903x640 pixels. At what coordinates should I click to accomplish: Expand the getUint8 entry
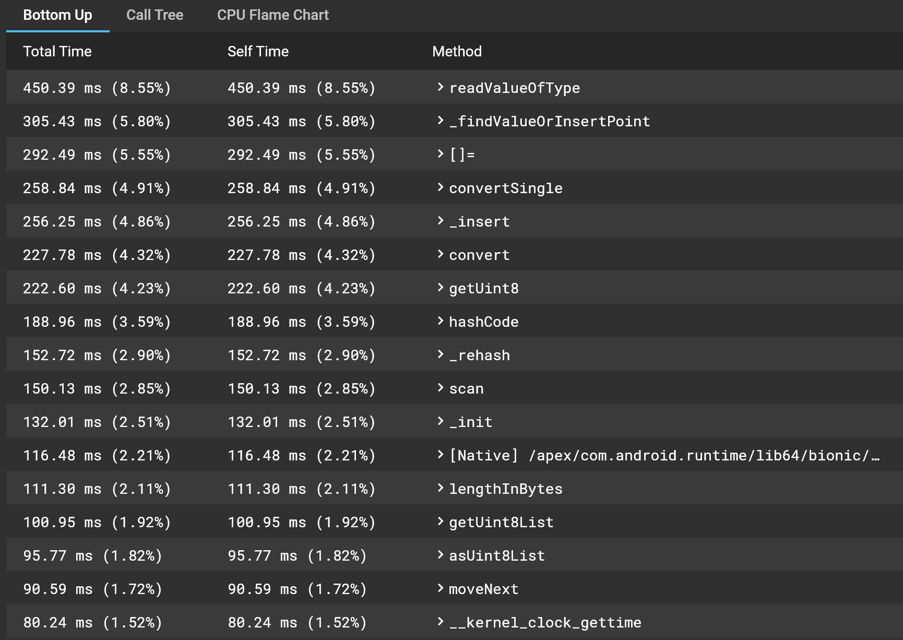439,288
